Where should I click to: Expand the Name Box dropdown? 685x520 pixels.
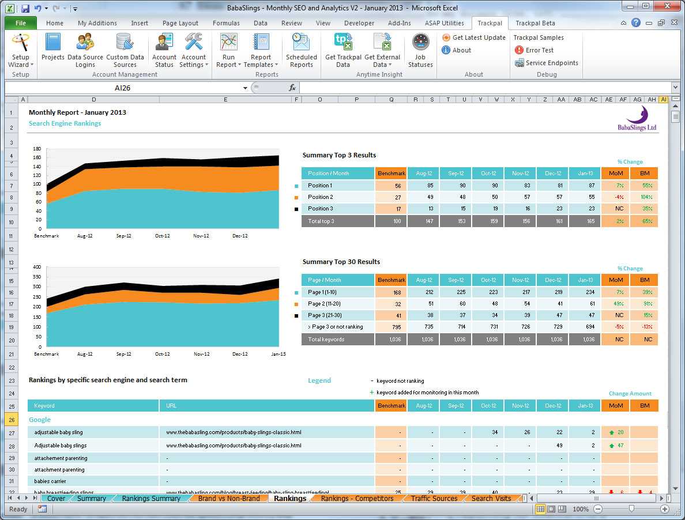[245, 88]
